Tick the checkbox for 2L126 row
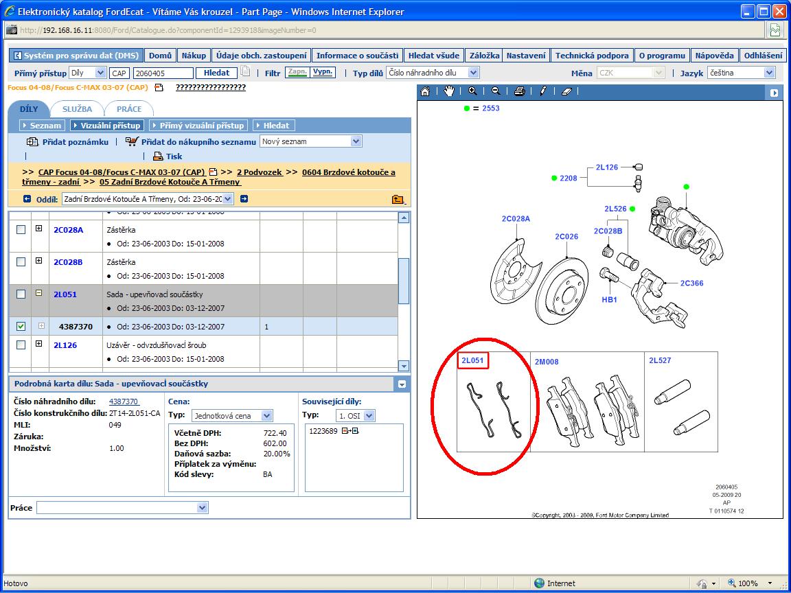 [21, 345]
